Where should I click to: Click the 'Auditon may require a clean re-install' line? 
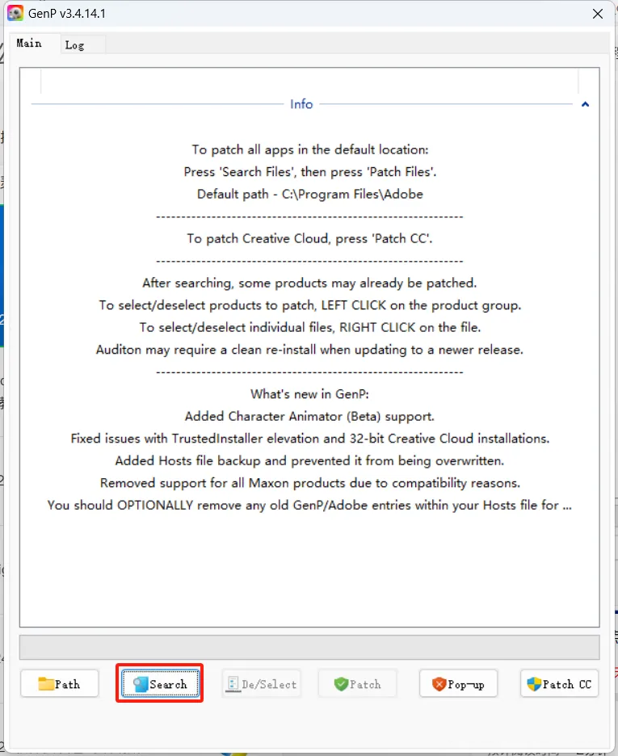[x=310, y=350]
